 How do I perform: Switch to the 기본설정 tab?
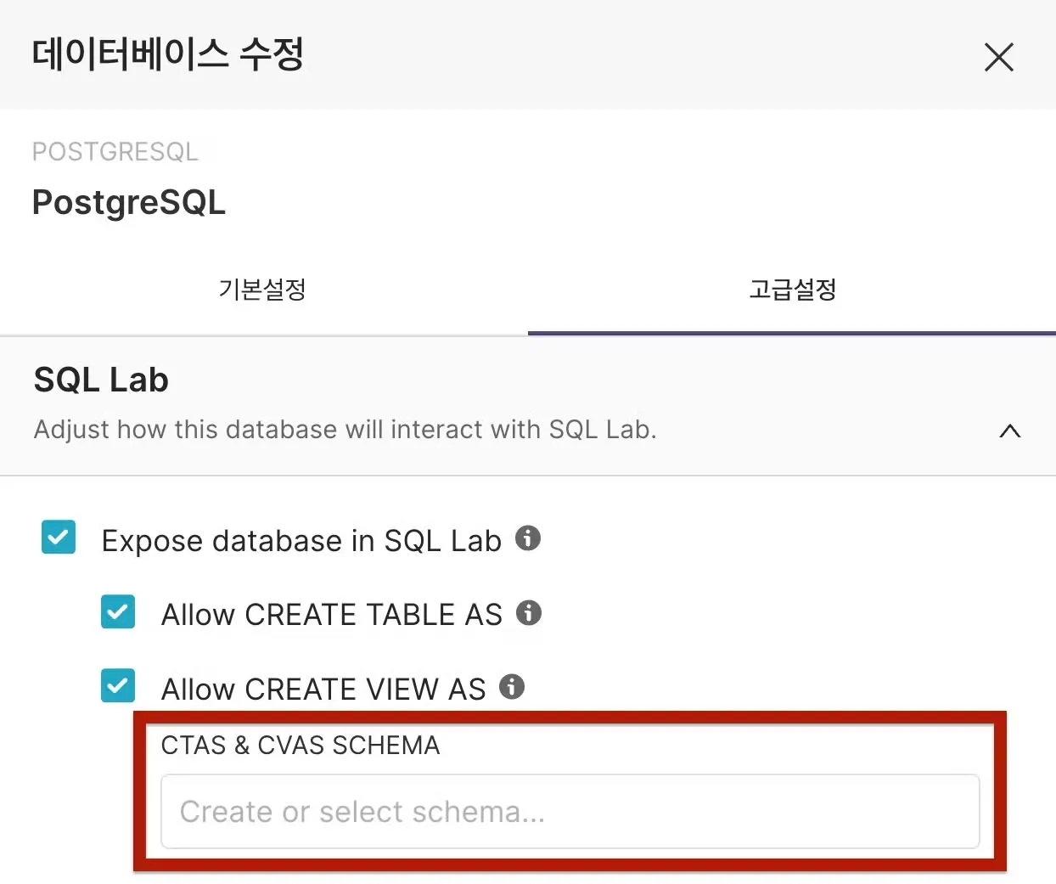point(262,290)
